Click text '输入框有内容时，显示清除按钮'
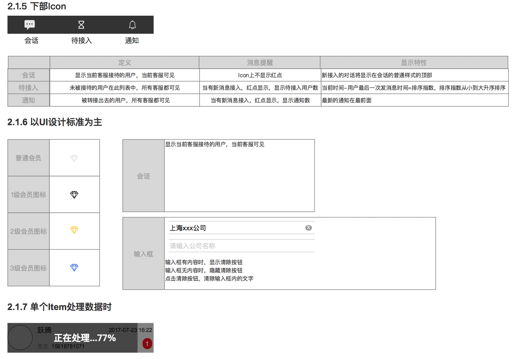The height and width of the screenshot is (359, 528). [204, 262]
